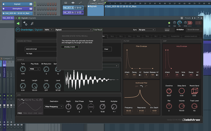
Task: Open the ASSIGN SAMPLES tab
Action: tap(191, 36)
